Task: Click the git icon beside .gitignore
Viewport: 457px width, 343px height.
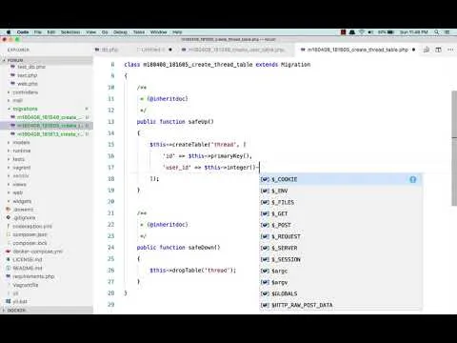Action: (x=9, y=218)
